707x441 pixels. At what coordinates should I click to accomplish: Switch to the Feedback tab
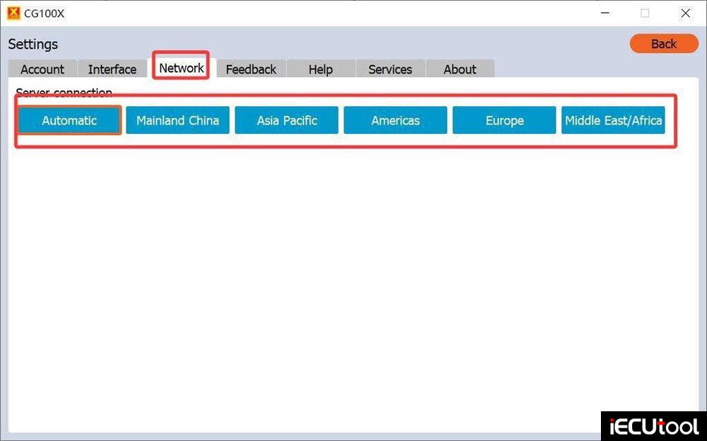click(250, 69)
